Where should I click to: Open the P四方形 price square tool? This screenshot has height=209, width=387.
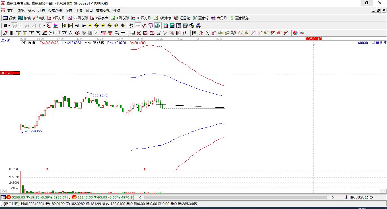(x=56, y=18)
